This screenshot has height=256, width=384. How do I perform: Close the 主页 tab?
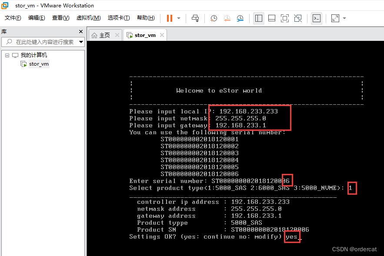click(x=117, y=35)
